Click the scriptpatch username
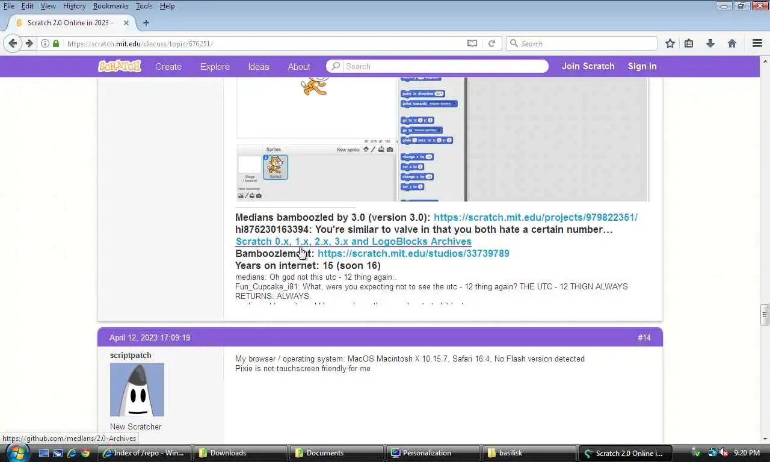Image resolution: width=770 pixels, height=462 pixels. click(x=131, y=355)
